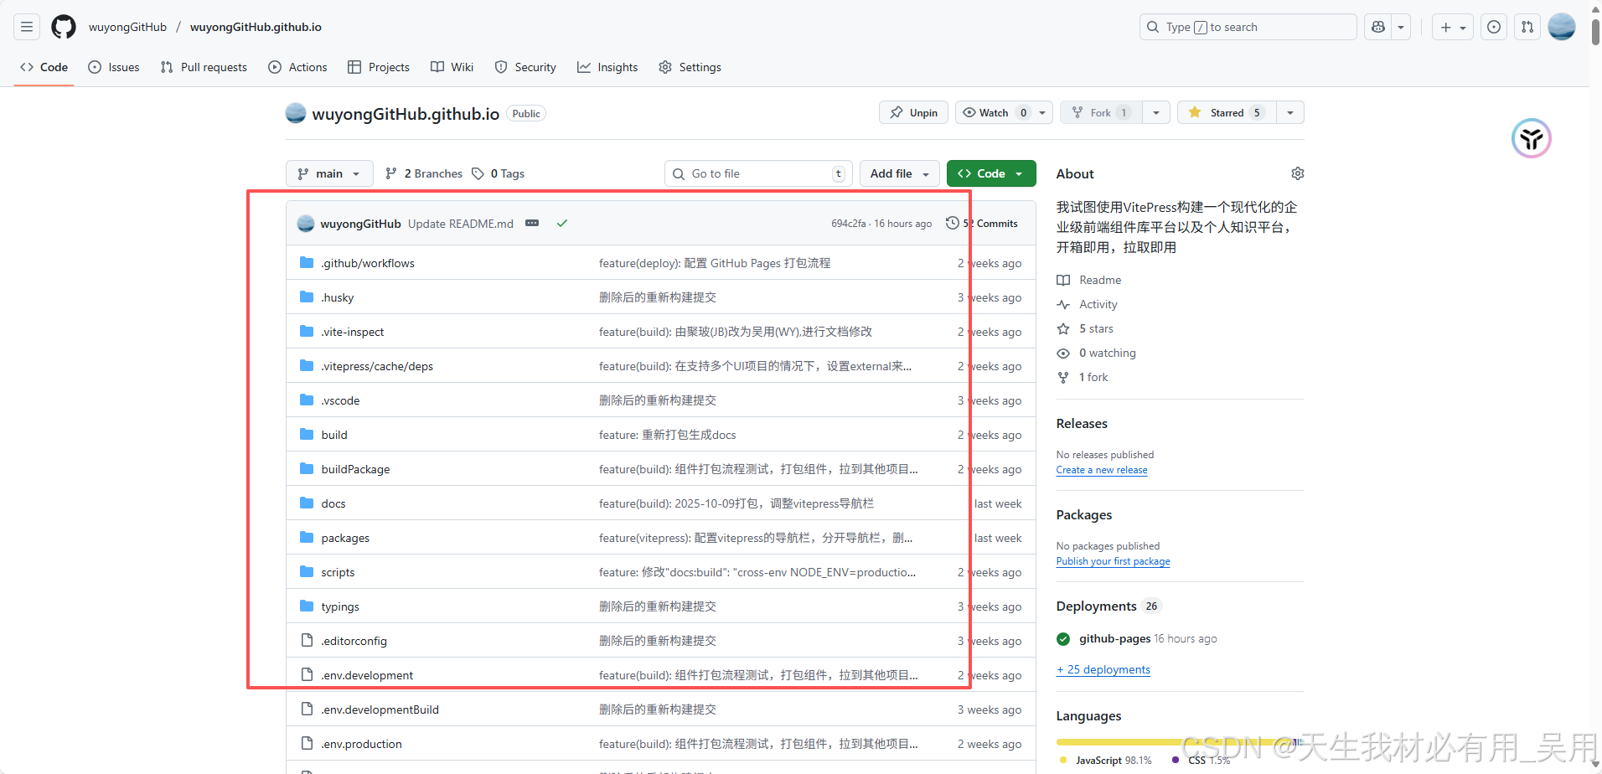Open the main branch selector dropdown
The image size is (1602, 774).
(x=328, y=173)
